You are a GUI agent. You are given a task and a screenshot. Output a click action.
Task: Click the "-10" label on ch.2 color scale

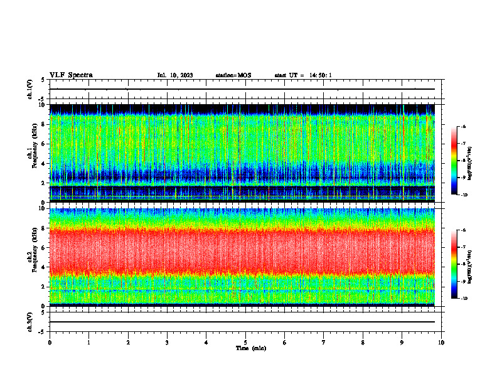[464, 299]
